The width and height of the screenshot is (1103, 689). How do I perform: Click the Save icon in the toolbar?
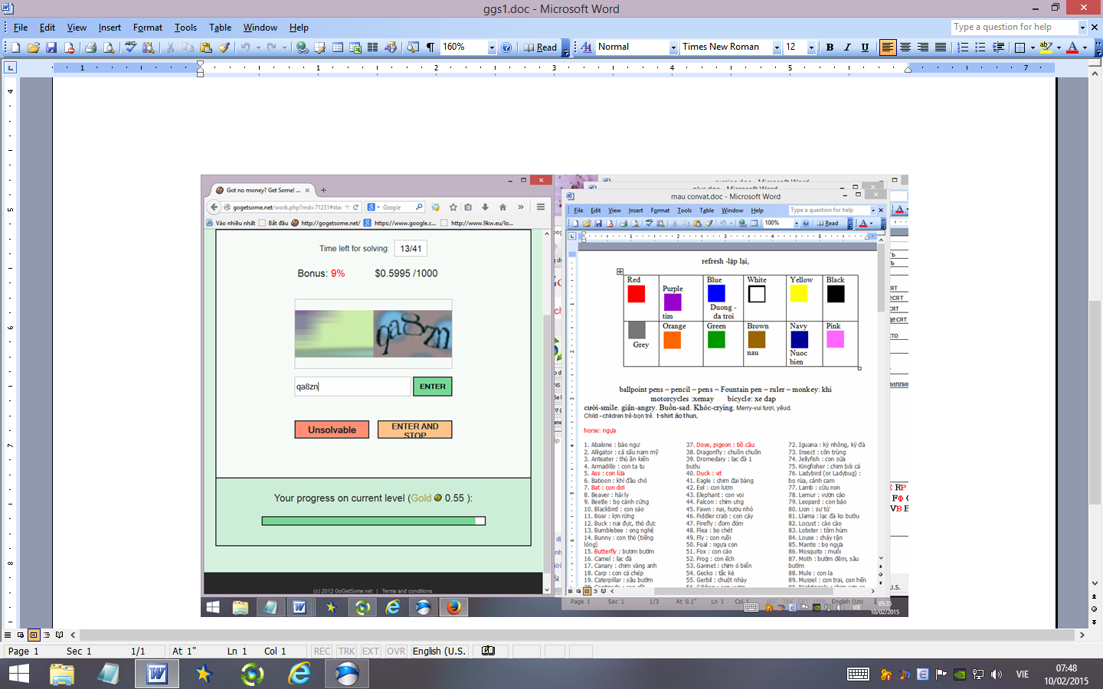tap(51, 47)
